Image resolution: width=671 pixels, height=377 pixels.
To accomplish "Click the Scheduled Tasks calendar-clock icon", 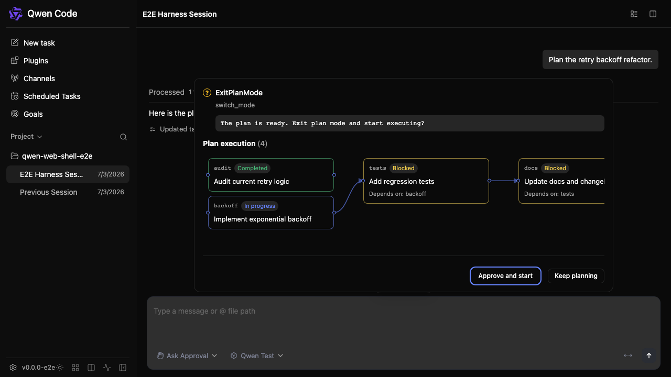I will click(15, 96).
